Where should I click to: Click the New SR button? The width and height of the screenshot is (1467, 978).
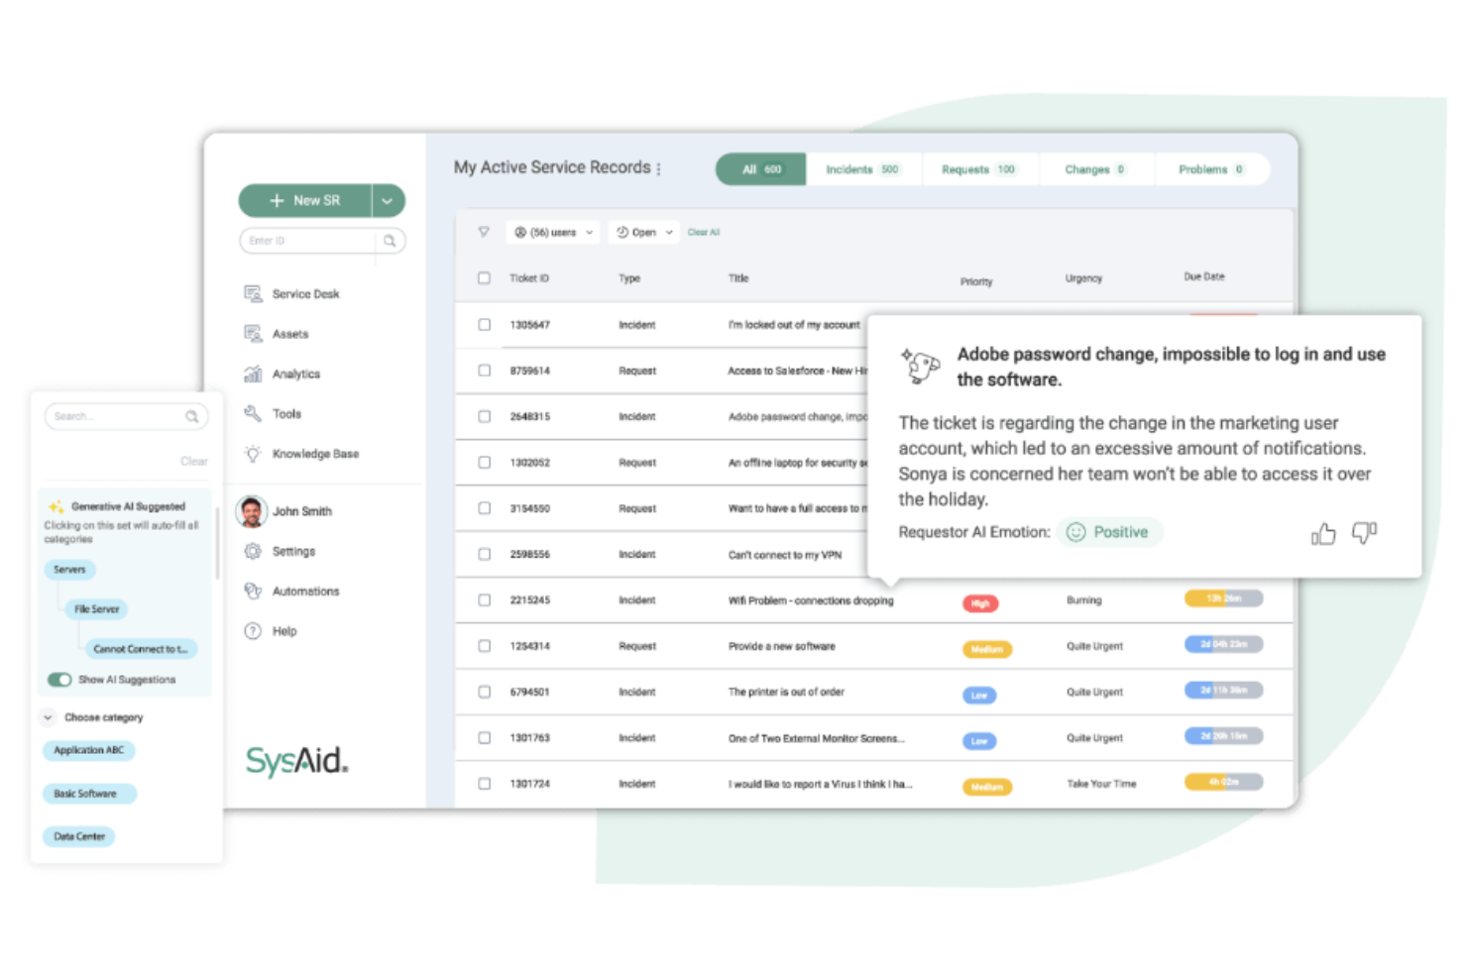[x=307, y=200]
